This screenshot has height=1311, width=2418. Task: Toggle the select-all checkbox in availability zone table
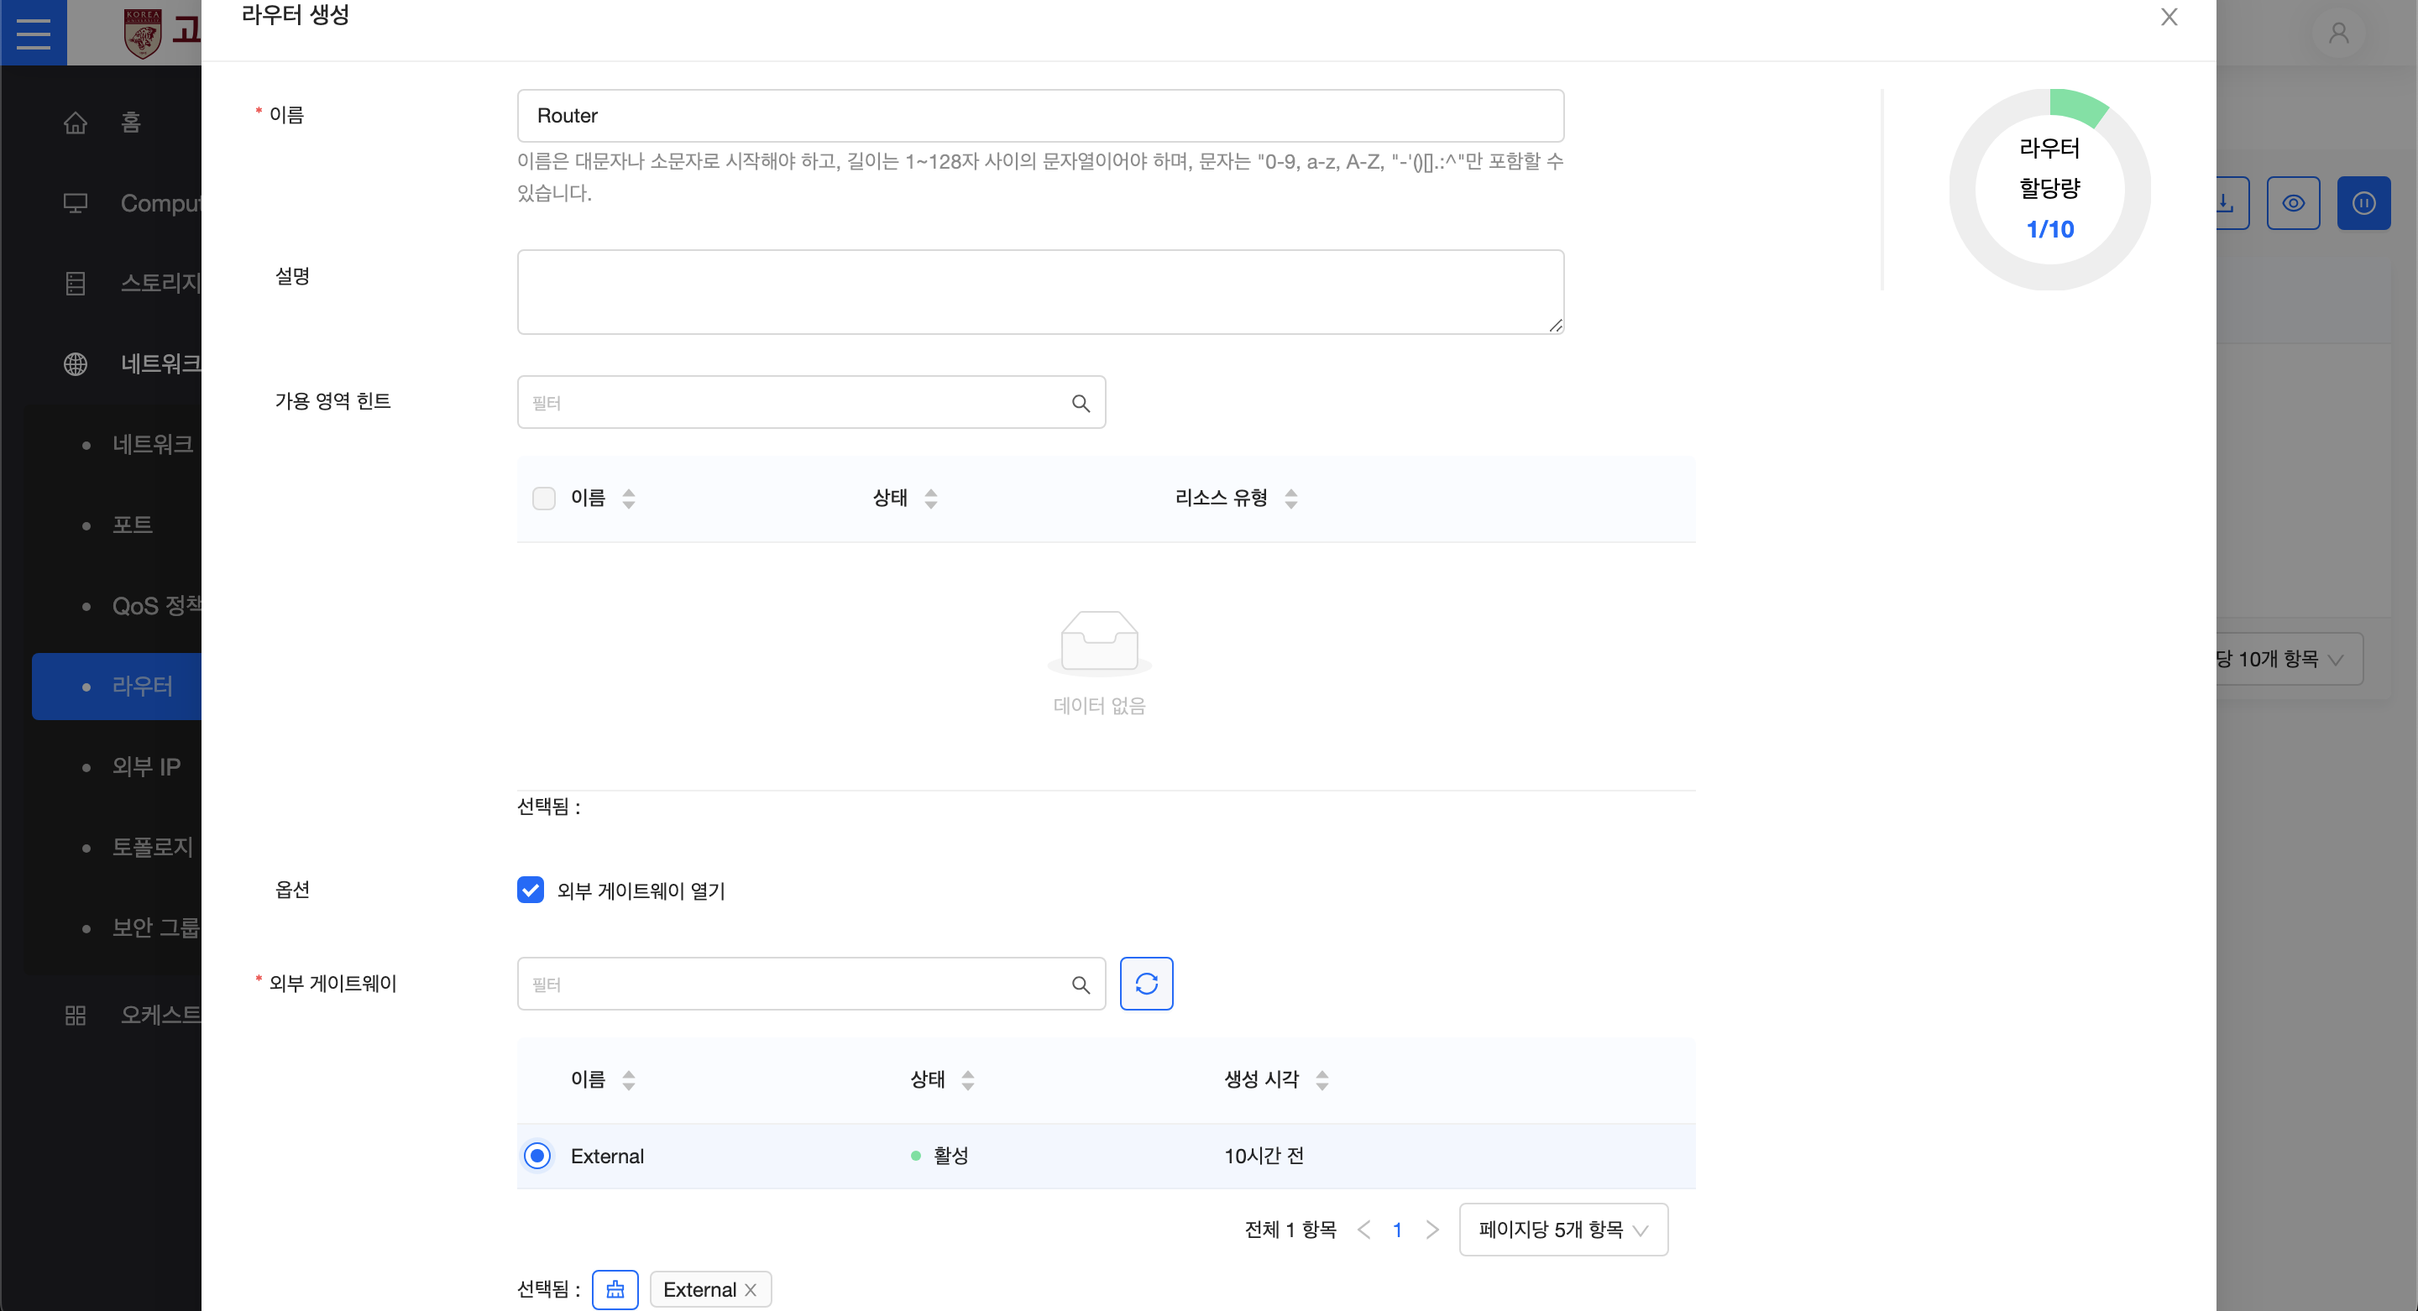pos(543,499)
